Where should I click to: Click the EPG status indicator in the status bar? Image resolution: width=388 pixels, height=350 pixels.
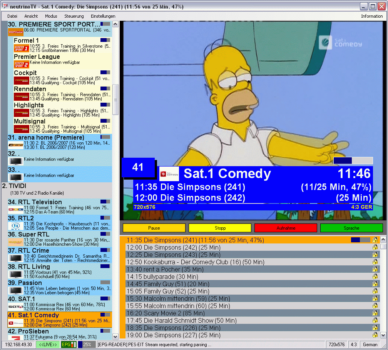[x=69, y=344]
